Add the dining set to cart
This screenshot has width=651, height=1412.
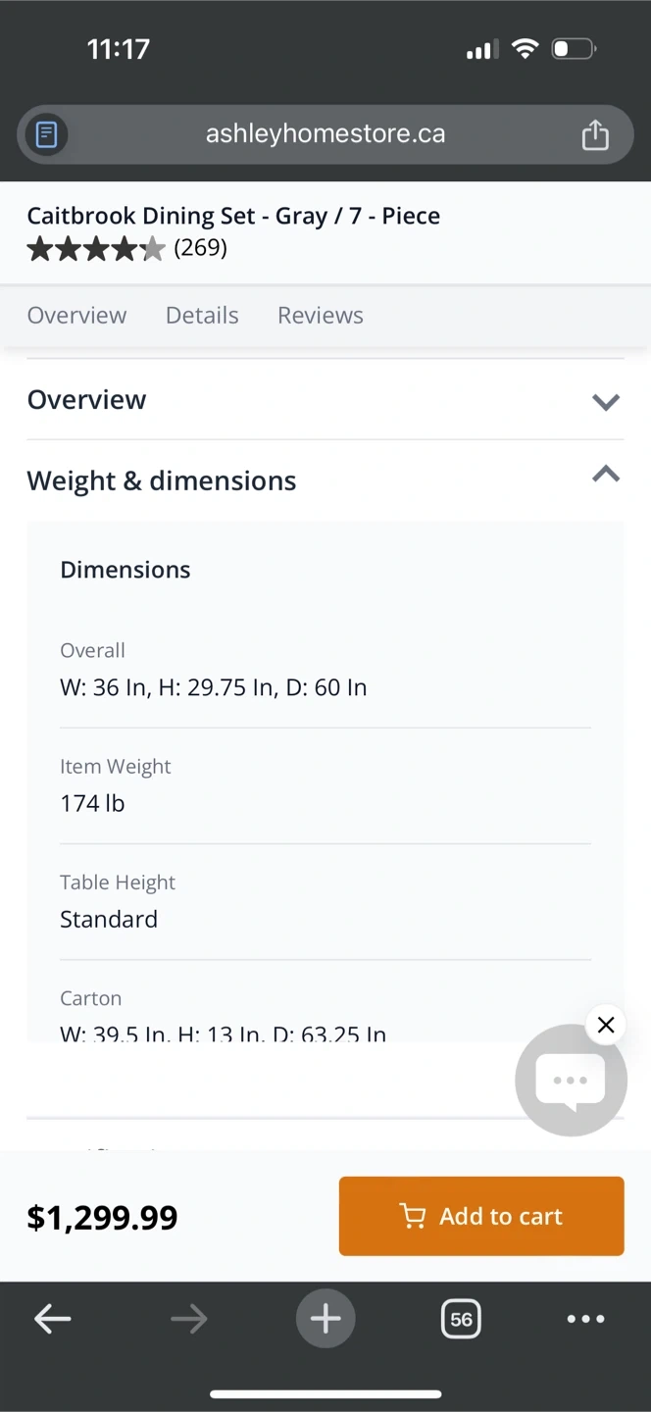(481, 1216)
